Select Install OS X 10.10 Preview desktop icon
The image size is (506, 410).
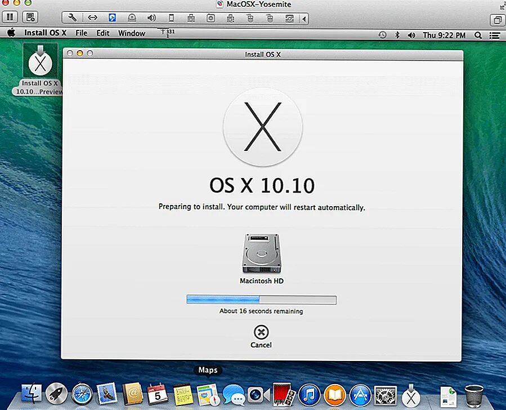[x=40, y=69]
